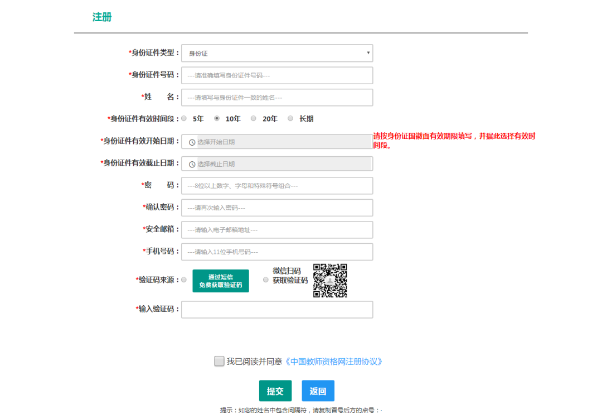602x419 pixels.
Task: Choose 5年 as ID validity period
Action: (183, 118)
